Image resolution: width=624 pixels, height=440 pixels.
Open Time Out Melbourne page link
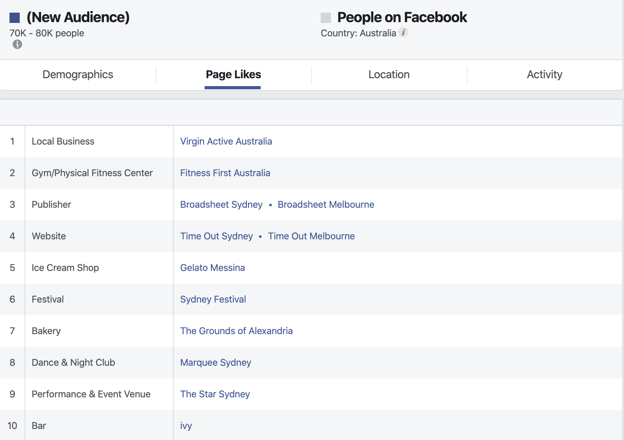311,236
